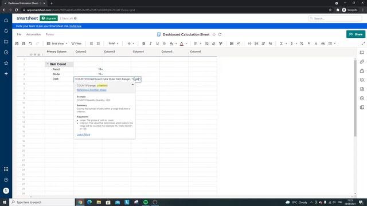
Task: Open the Automation menu
Action: 33,34
